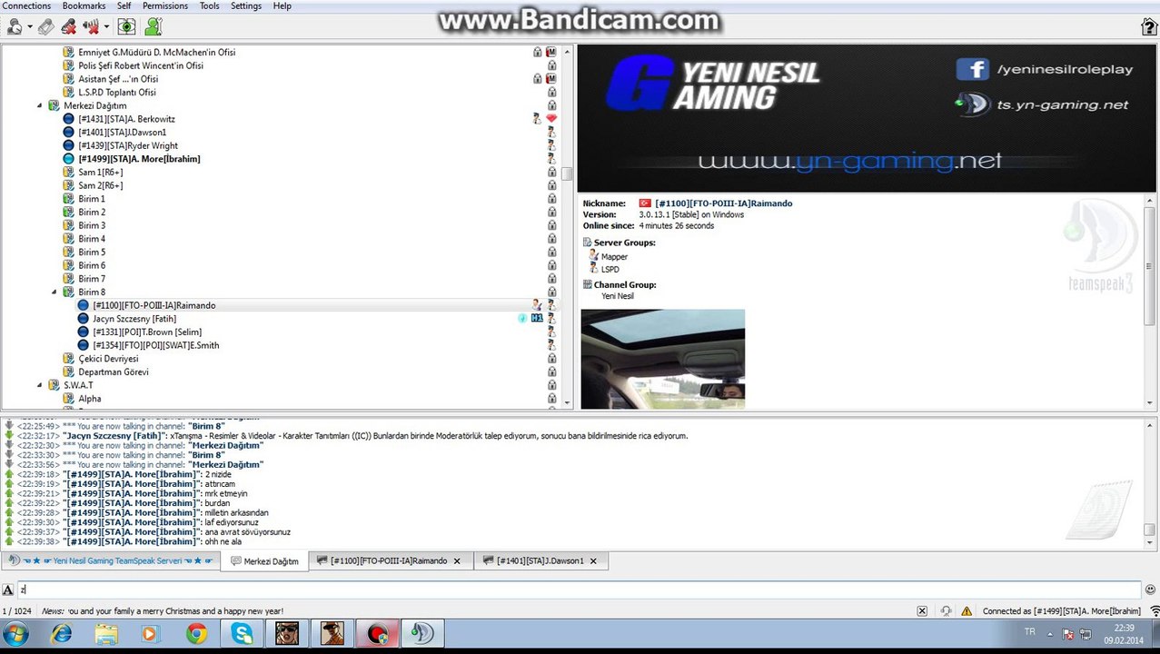Click the Alpha channel icon
The image size is (1160, 654).
click(x=68, y=399)
